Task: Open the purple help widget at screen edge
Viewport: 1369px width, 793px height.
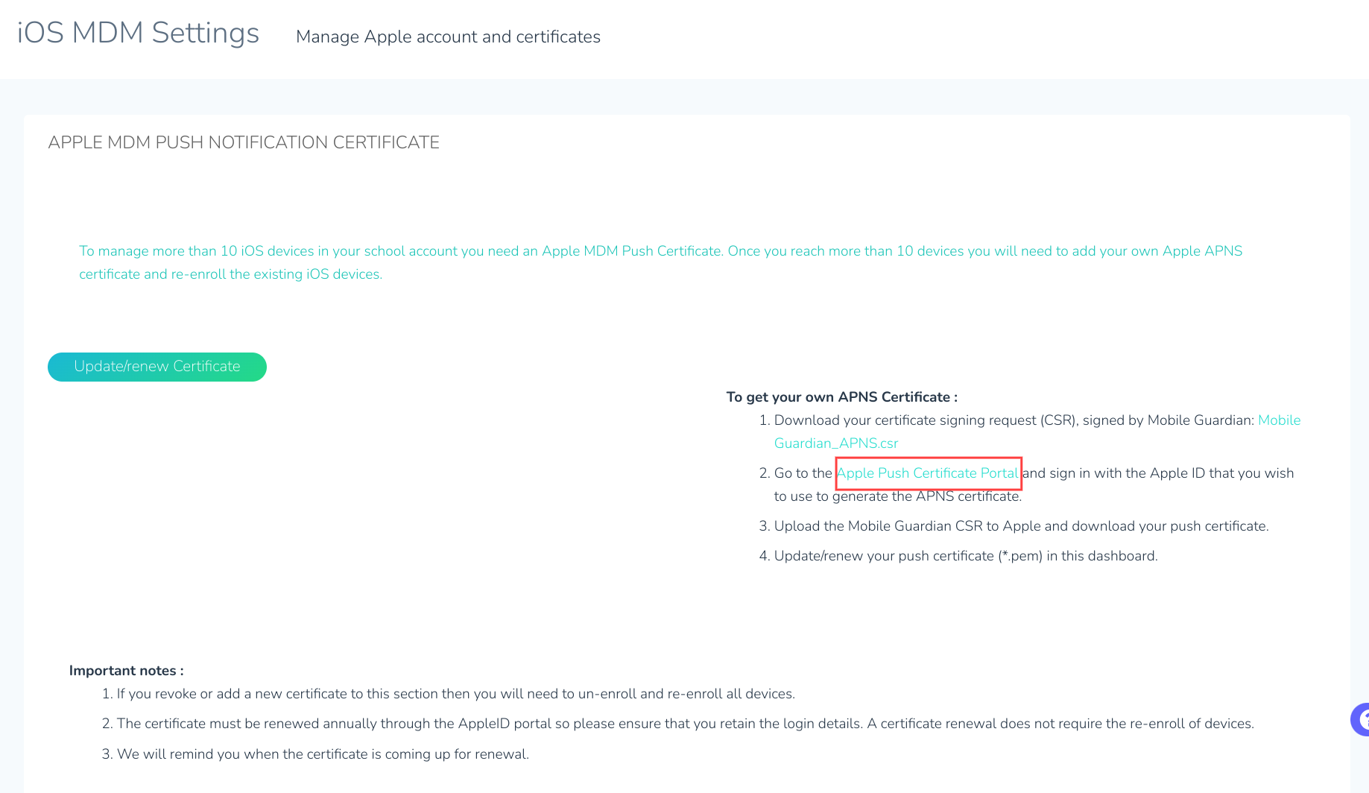Action: 1361,719
